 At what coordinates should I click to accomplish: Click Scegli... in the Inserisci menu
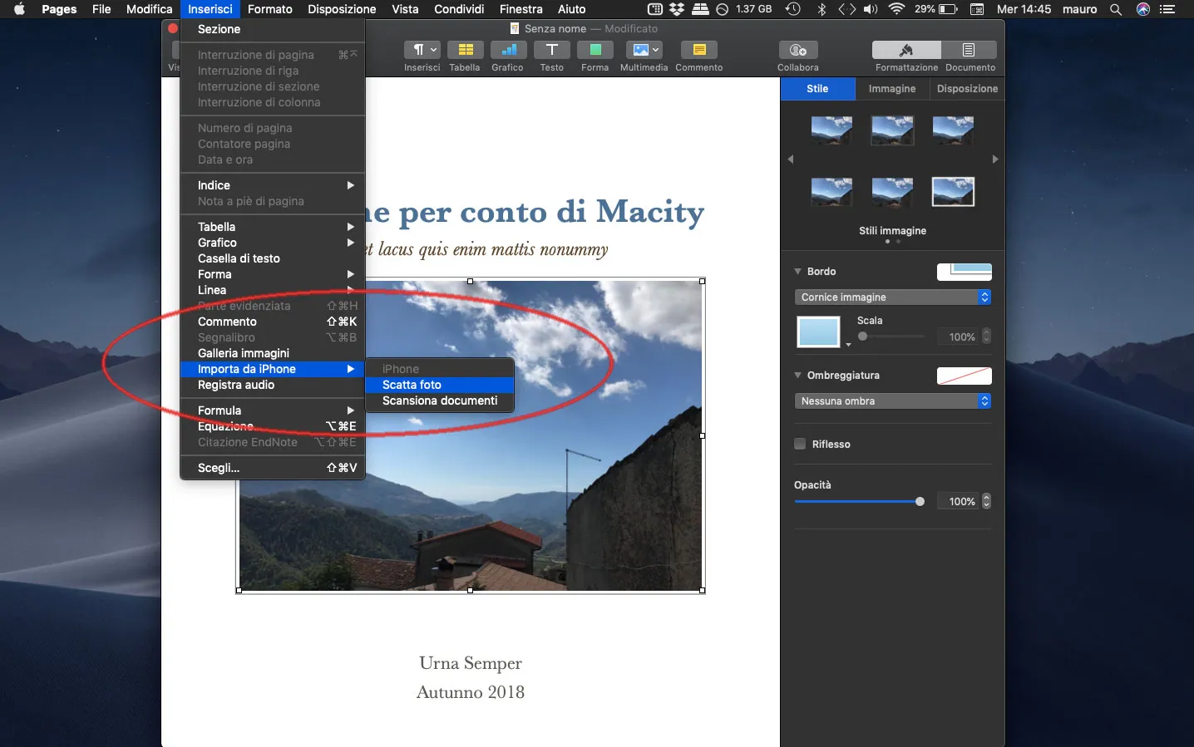[x=273, y=468]
